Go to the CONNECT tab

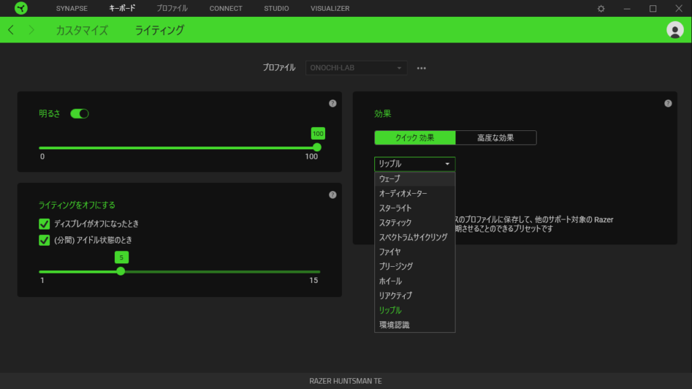tap(226, 8)
